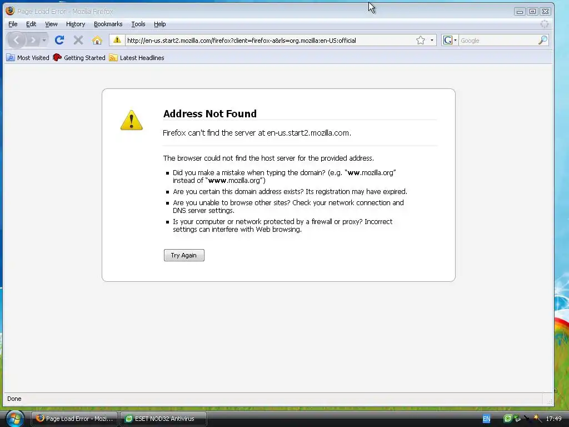Viewport: 569px width, 427px height.
Task: Open the address bar history dropdown arrow
Action: [x=432, y=40]
